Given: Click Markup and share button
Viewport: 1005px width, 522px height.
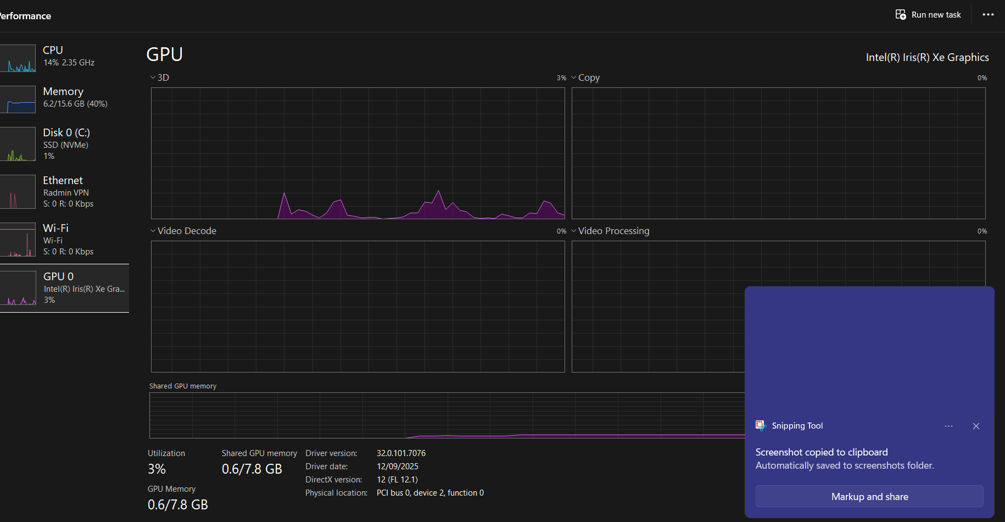Looking at the screenshot, I should pyautogui.click(x=869, y=496).
